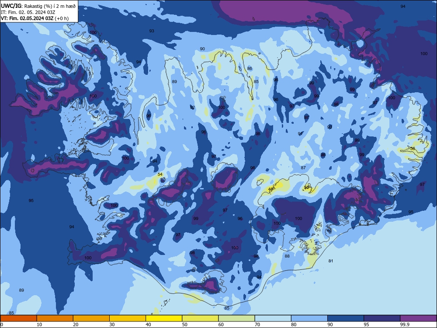
Task: Click the pale yellow 50–60 legend swatch
Action: (x=200, y=318)
